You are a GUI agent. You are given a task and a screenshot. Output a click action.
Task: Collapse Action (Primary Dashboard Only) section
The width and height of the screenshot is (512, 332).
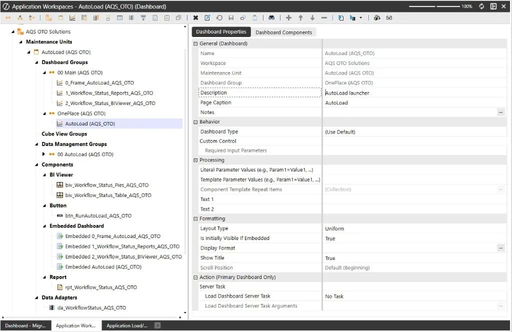click(195, 277)
